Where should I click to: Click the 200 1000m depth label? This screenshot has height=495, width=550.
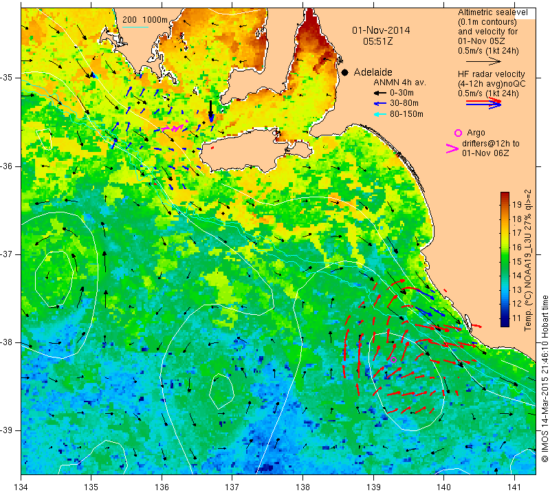pyautogui.click(x=145, y=20)
